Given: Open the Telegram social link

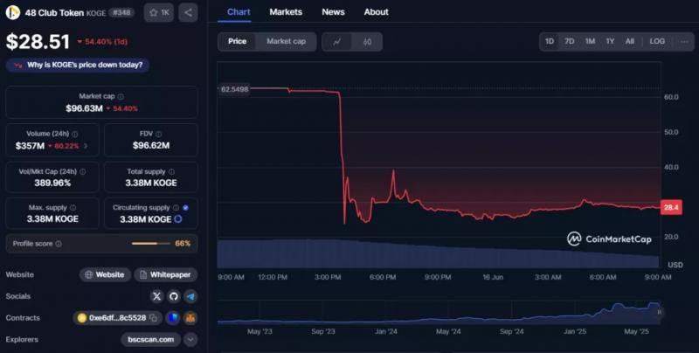Looking at the screenshot, I should click(190, 296).
